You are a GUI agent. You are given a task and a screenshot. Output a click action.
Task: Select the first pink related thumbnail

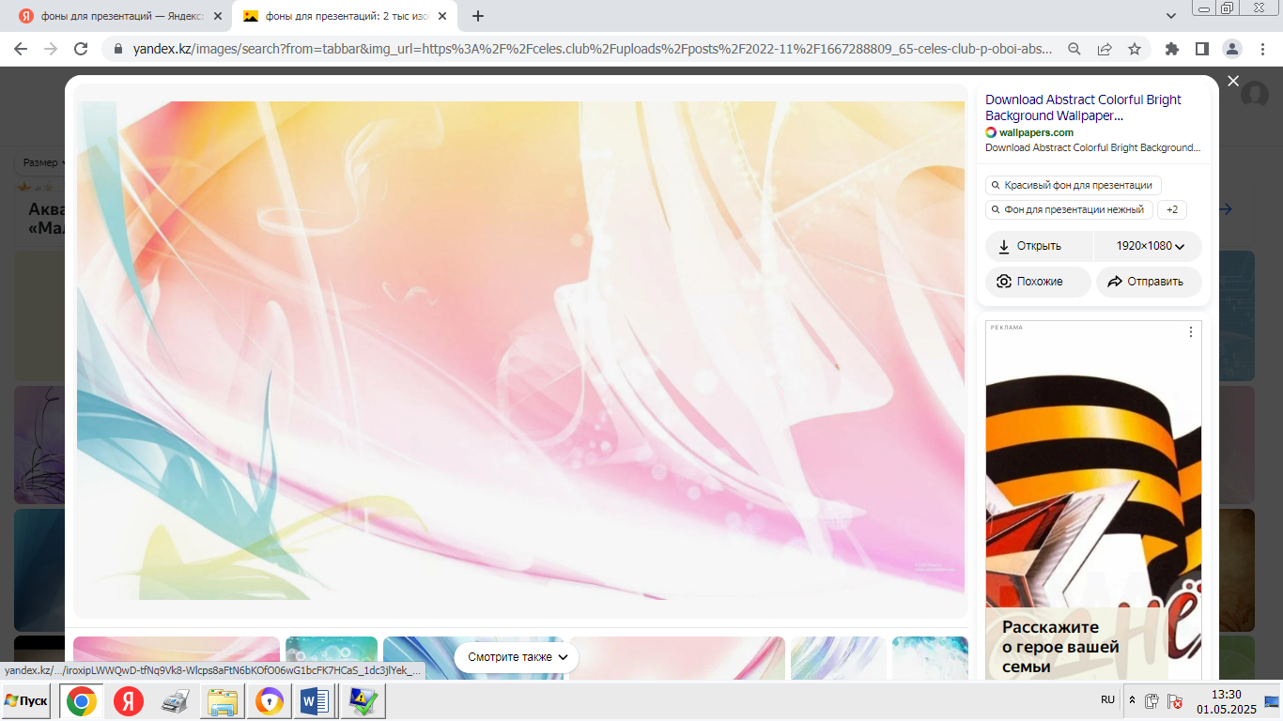(x=177, y=657)
